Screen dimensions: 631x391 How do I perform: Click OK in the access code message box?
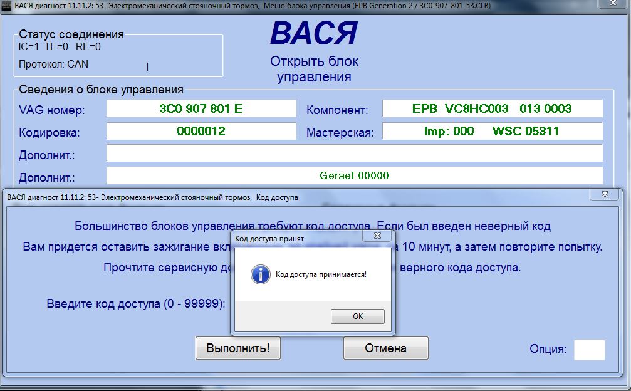coord(357,316)
